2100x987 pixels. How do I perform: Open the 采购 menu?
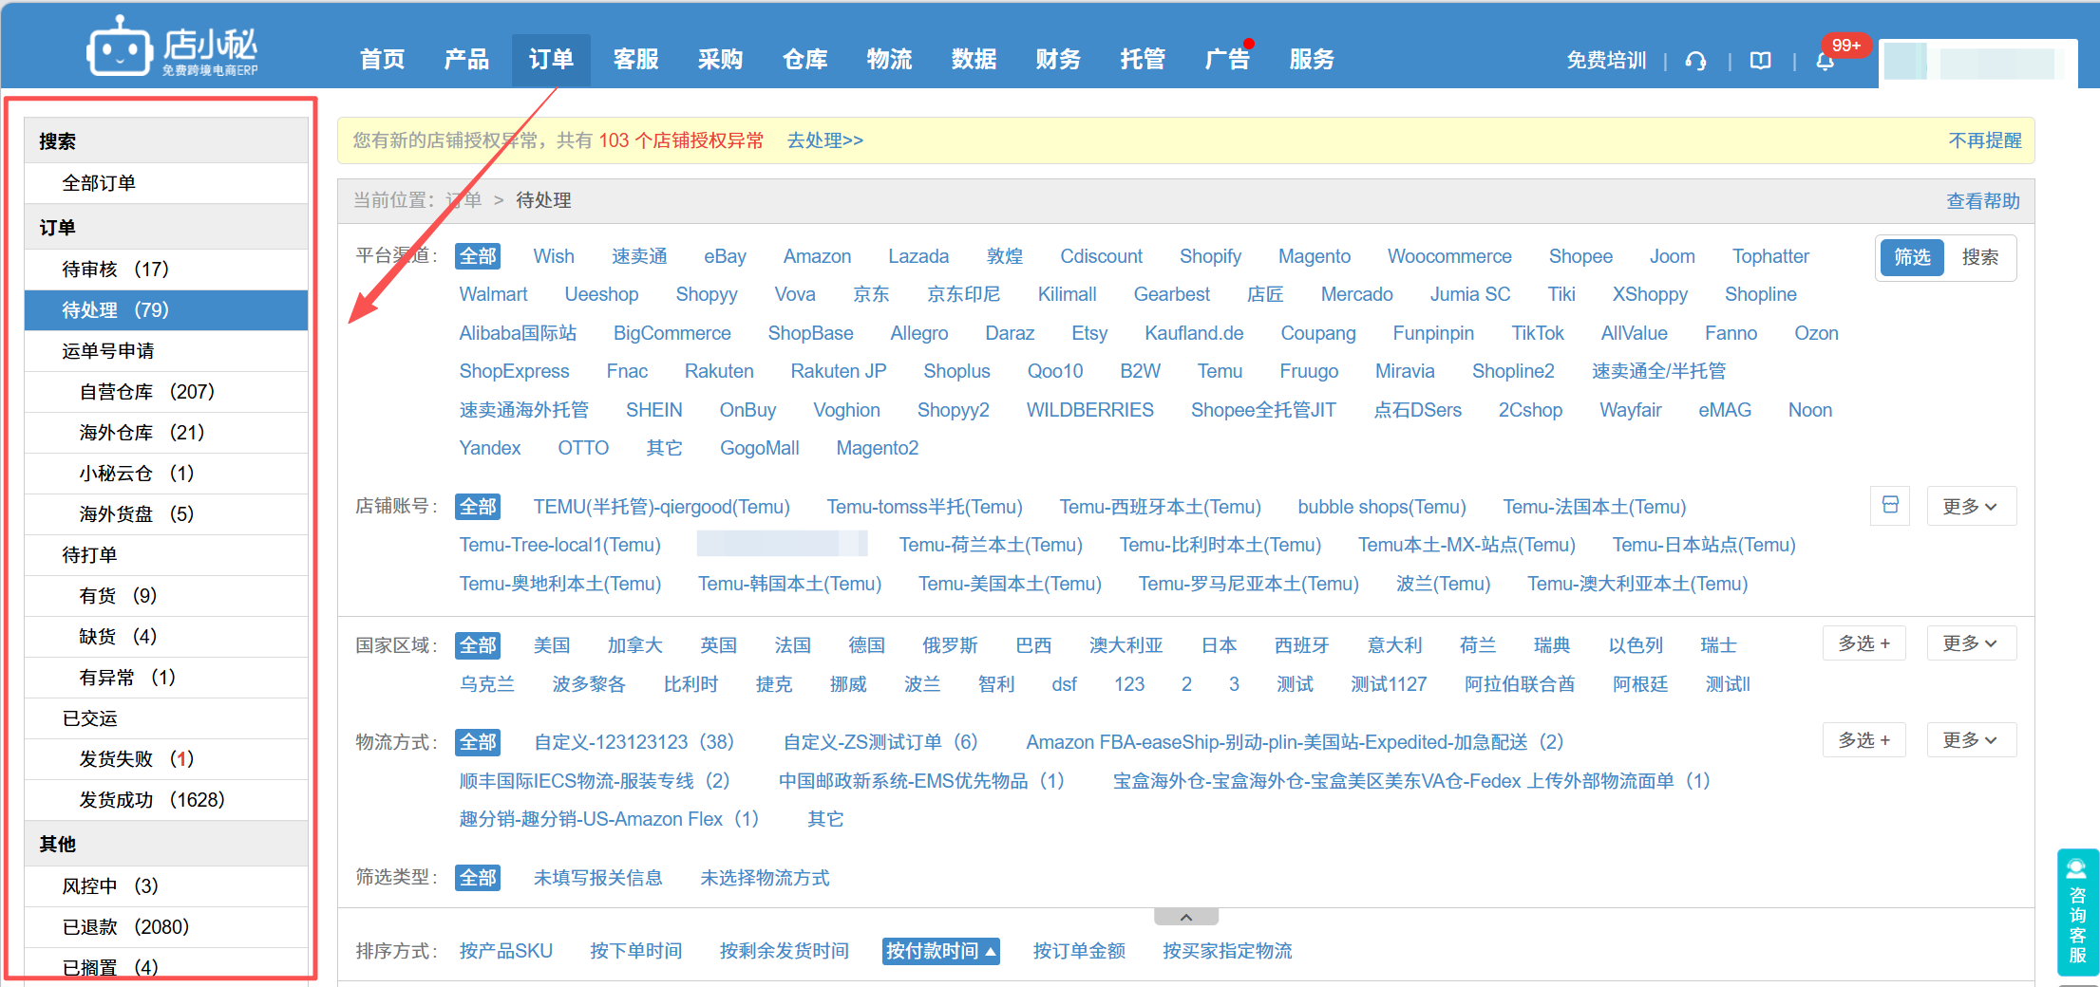pyautogui.click(x=720, y=60)
